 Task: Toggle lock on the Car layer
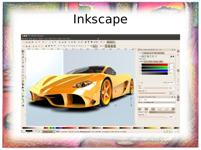coord(141,100)
